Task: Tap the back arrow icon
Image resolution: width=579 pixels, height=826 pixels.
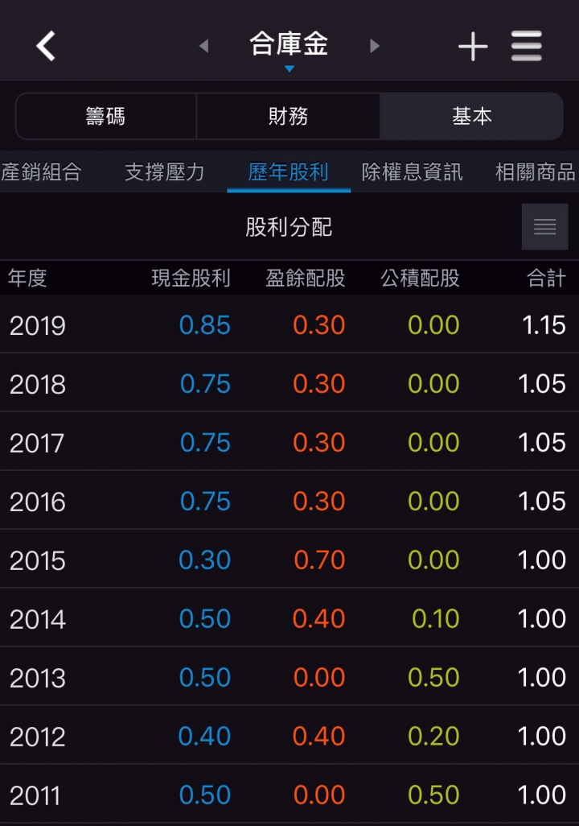Action: 46,46
